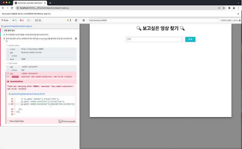Viewport: 242px width, 149px height.
Task: Click the failed tests count X
Action: point(22,20)
